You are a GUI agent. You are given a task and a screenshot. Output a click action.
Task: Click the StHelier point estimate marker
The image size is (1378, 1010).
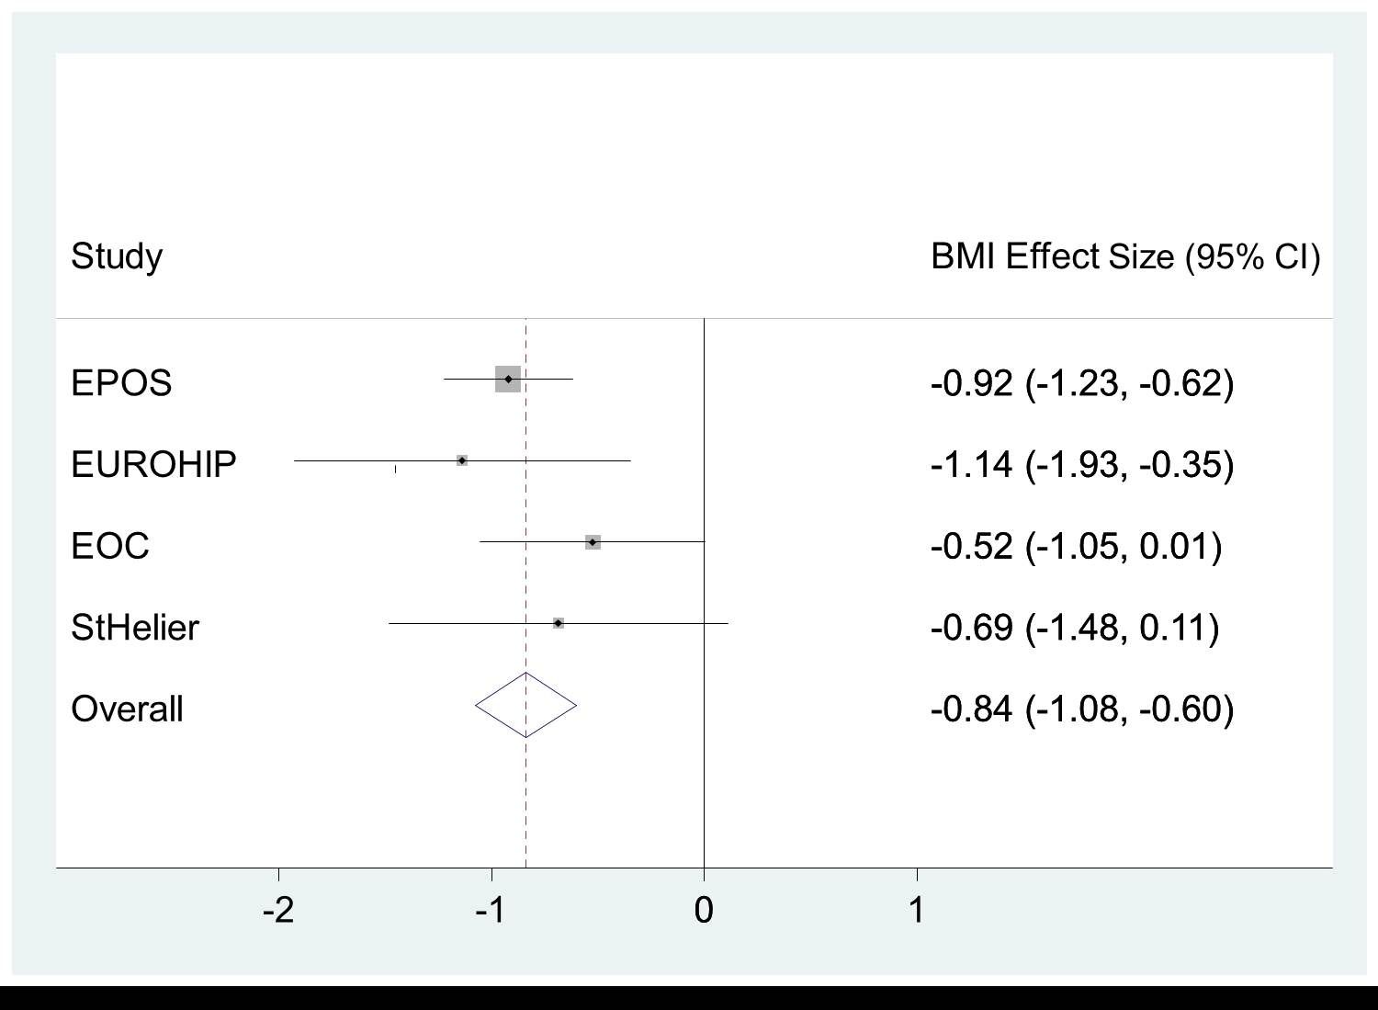558,623
